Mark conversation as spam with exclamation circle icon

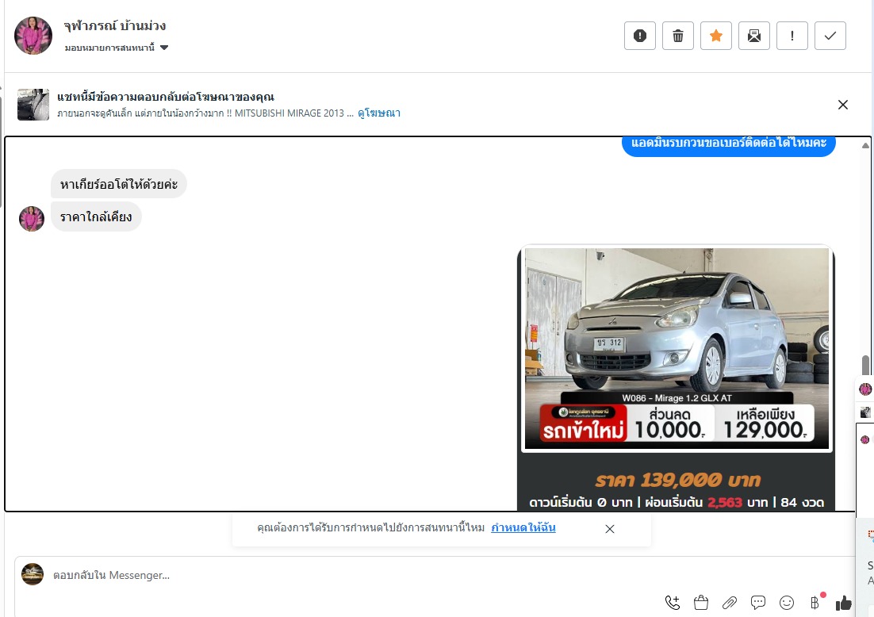[640, 36]
